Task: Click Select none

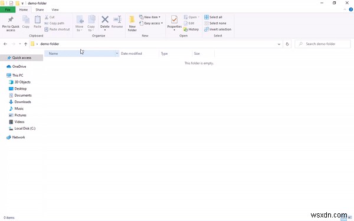Action: [x=215, y=23]
